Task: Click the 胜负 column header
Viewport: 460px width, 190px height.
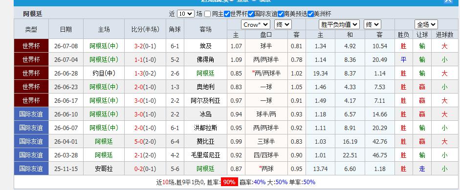Action: [x=404, y=35]
